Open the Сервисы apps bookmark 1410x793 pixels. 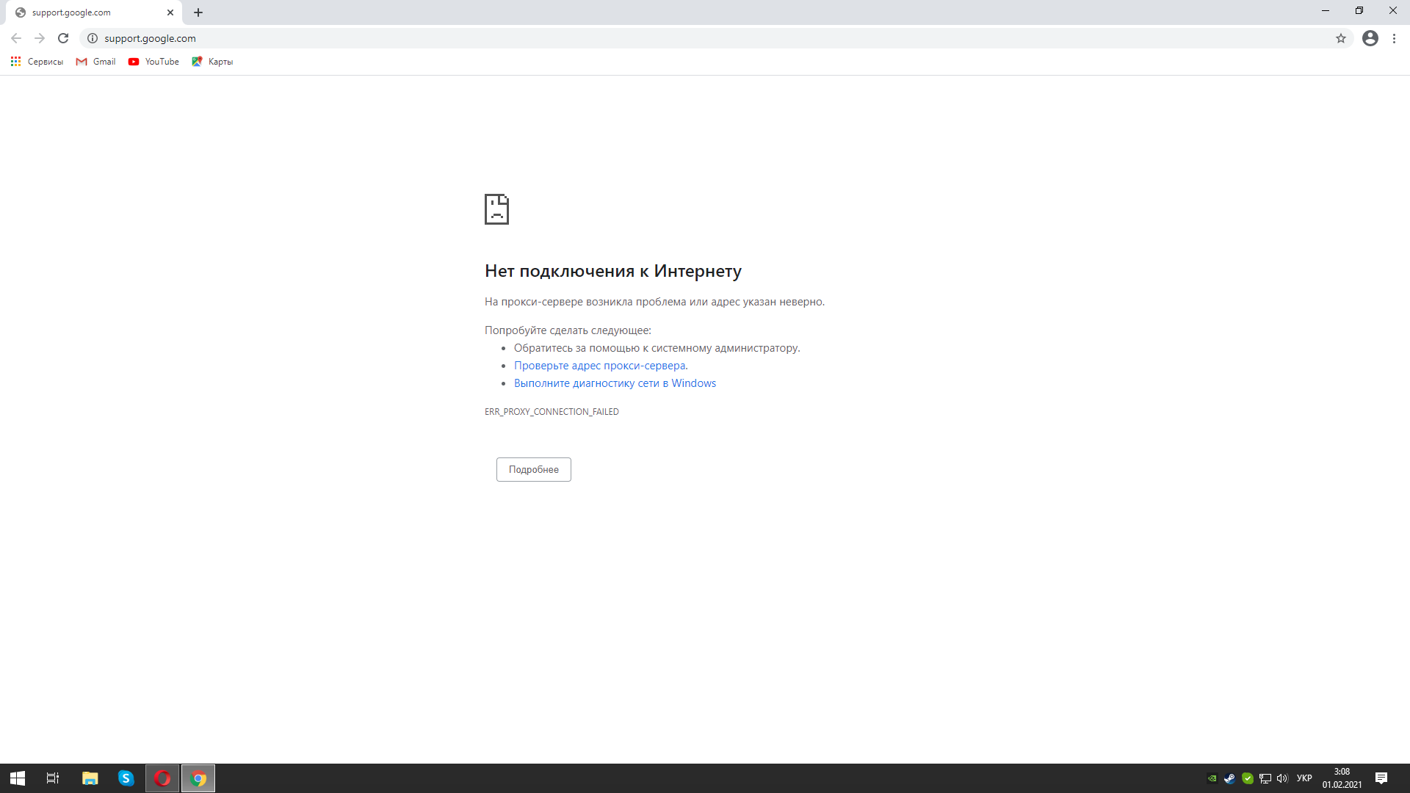click(x=37, y=62)
